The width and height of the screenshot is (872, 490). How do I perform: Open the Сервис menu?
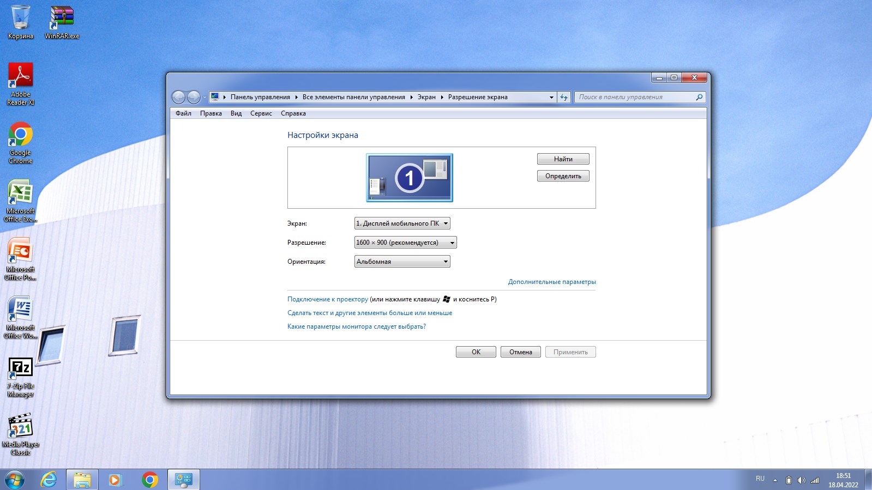pyautogui.click(x=261, y=113)
